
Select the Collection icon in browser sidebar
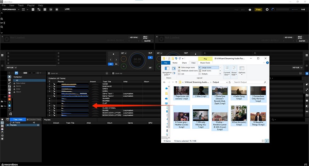(x=9, y=77)
